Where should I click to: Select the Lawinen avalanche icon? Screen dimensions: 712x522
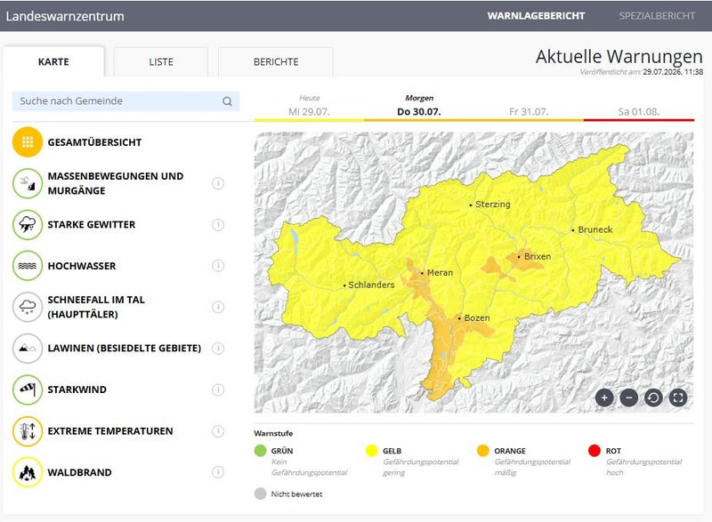point(28,349)
